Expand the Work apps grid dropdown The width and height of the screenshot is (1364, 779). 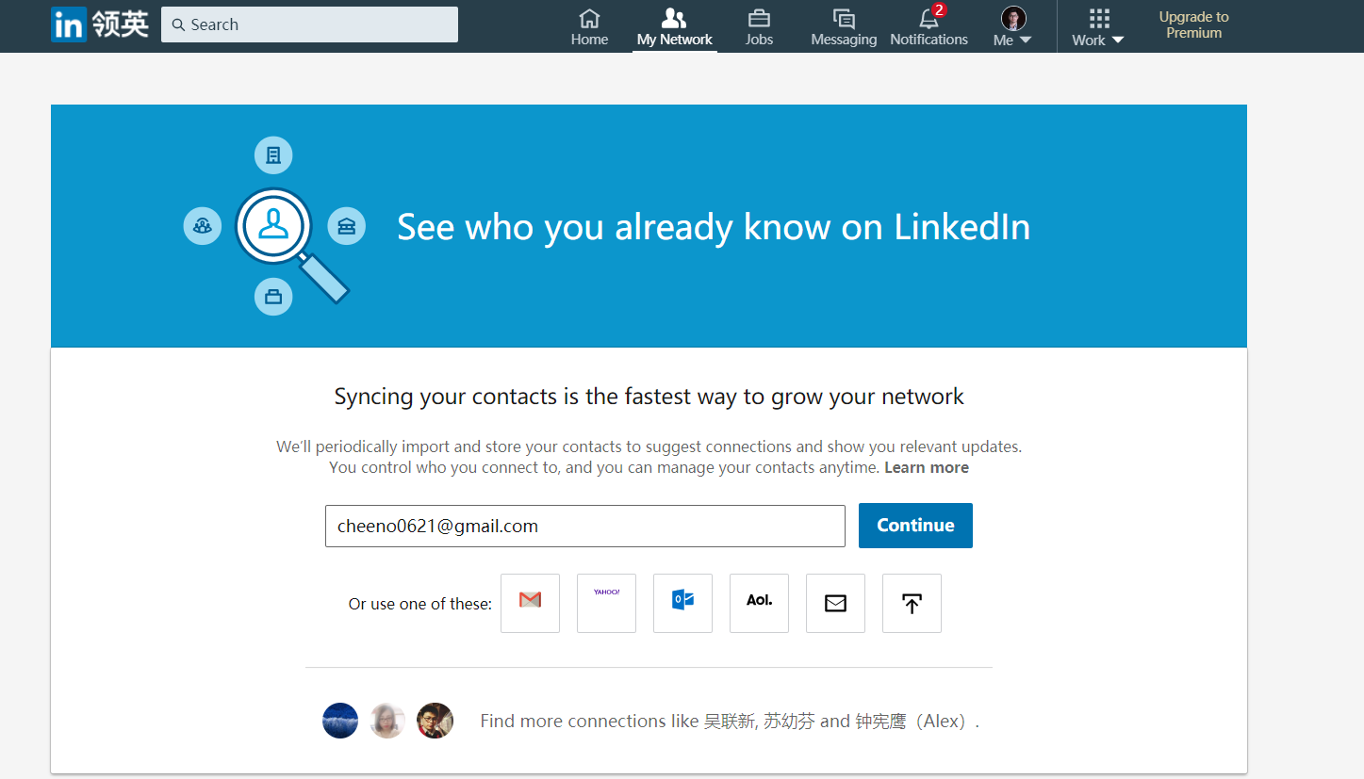point(1098,26)
